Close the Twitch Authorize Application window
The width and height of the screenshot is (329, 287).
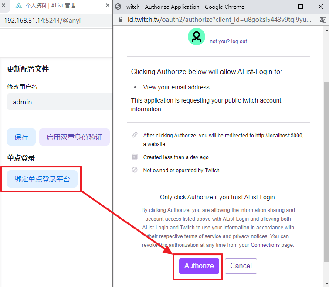click(321, 7)
